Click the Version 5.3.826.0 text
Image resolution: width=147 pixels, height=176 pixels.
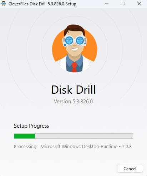click(x=73, y=102)
